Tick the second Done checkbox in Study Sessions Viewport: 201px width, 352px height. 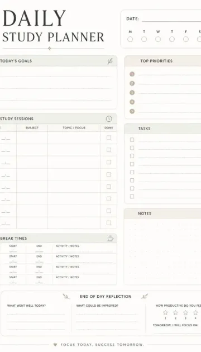click(109, 150)
